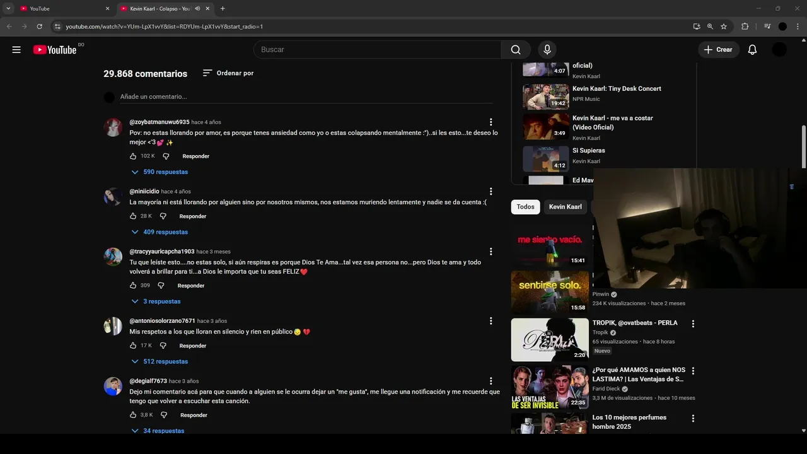Open the Crear upload menu
The width and height of the screenshot is (807, 454).
[718, 50]
